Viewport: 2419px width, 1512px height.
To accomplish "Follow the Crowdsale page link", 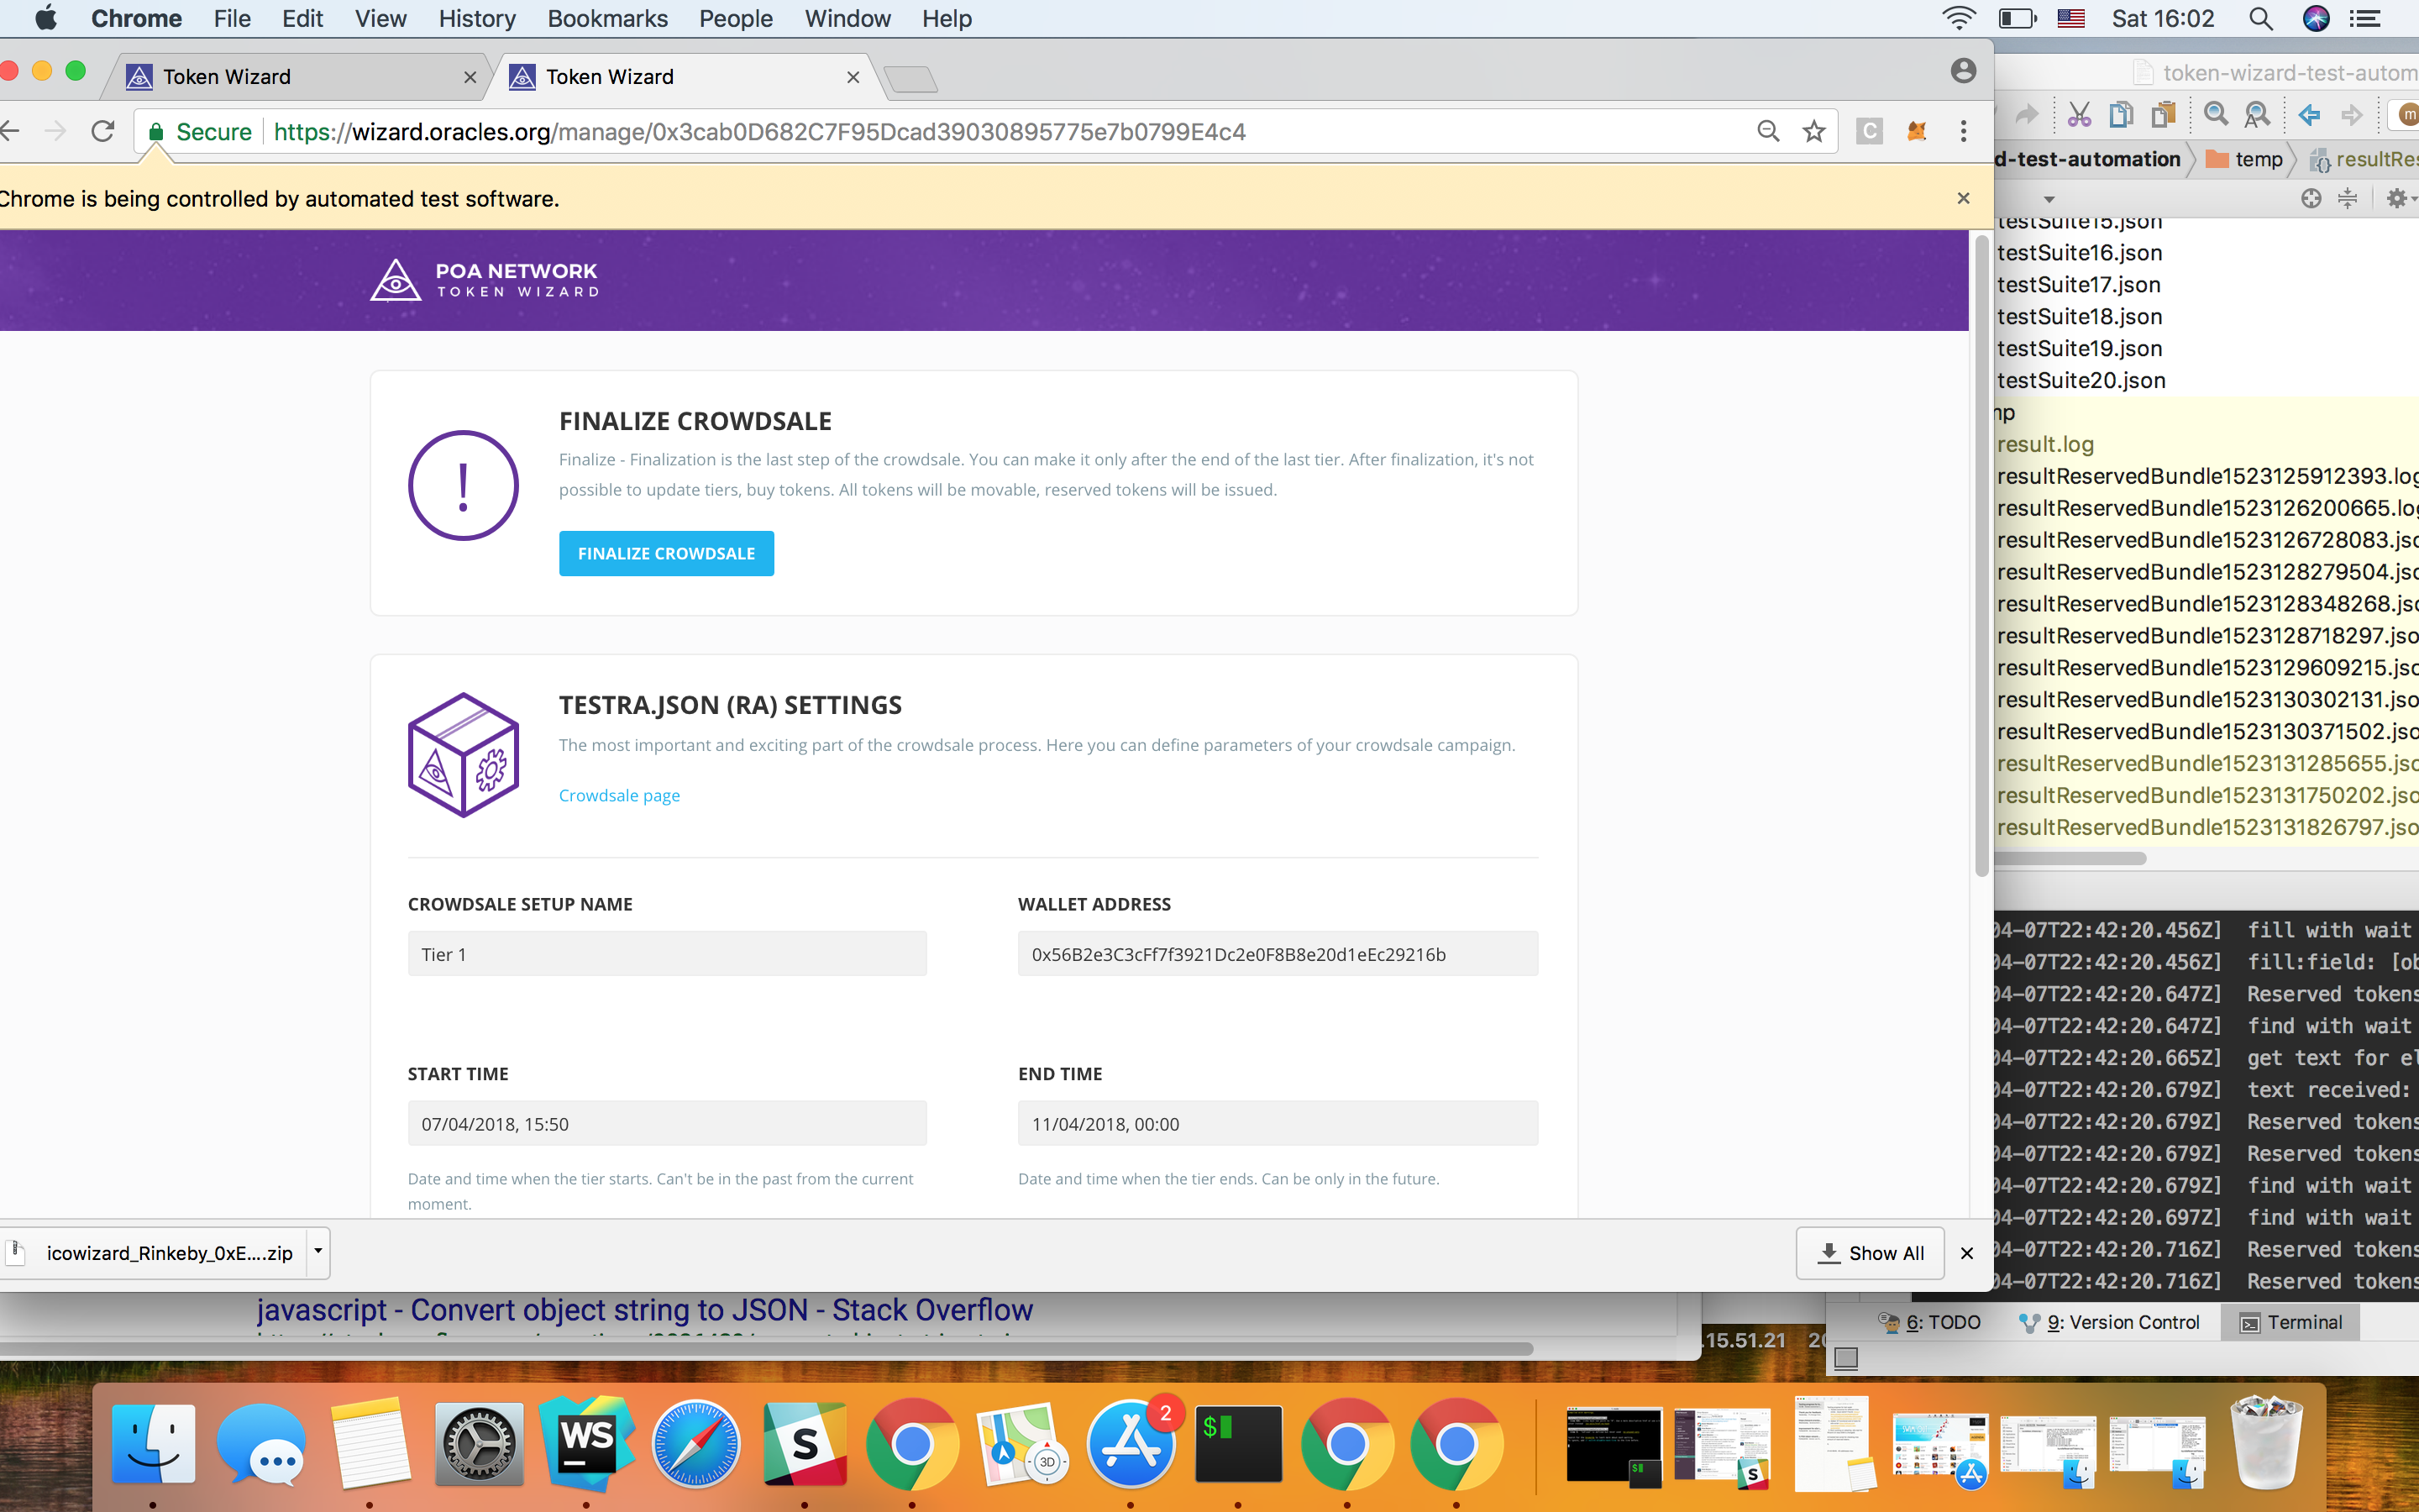I will tap(619, 795).
